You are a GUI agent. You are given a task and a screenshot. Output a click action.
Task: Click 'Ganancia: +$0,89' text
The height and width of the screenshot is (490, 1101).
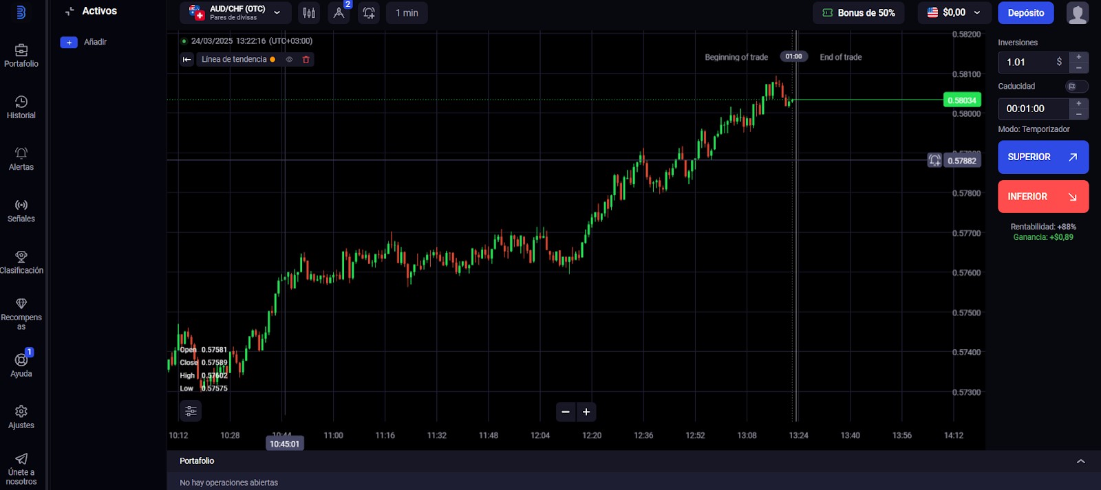(x=1043, y=237)
